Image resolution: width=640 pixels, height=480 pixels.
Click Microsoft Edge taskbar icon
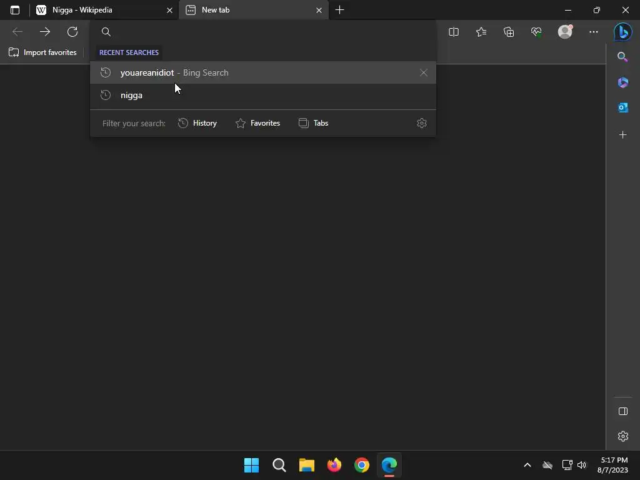(x=389, y=465)
